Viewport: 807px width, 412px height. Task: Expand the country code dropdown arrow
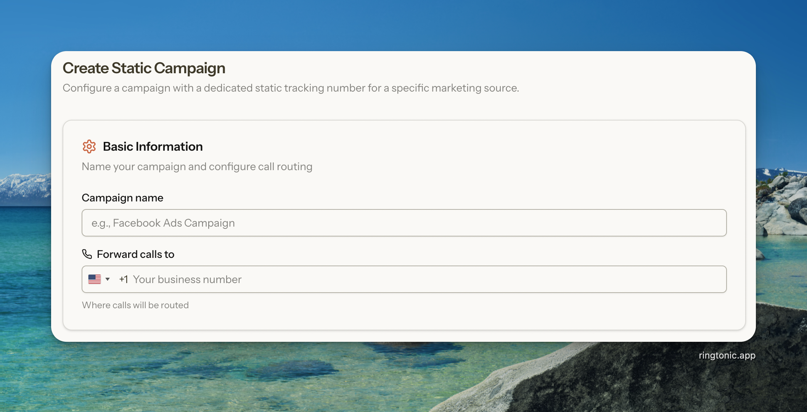tap(108, 279)
